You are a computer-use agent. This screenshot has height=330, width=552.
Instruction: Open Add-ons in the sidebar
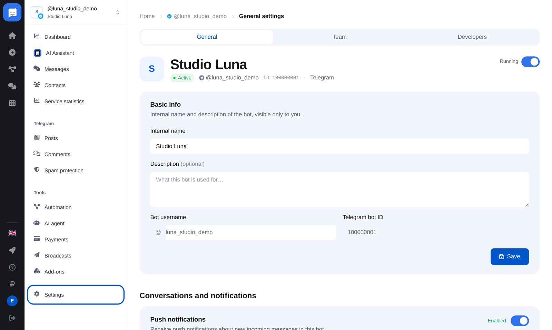coord(76,272)
